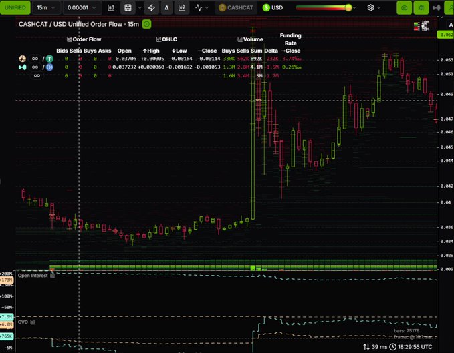Open the CASHCAT symbol selector

235,8
